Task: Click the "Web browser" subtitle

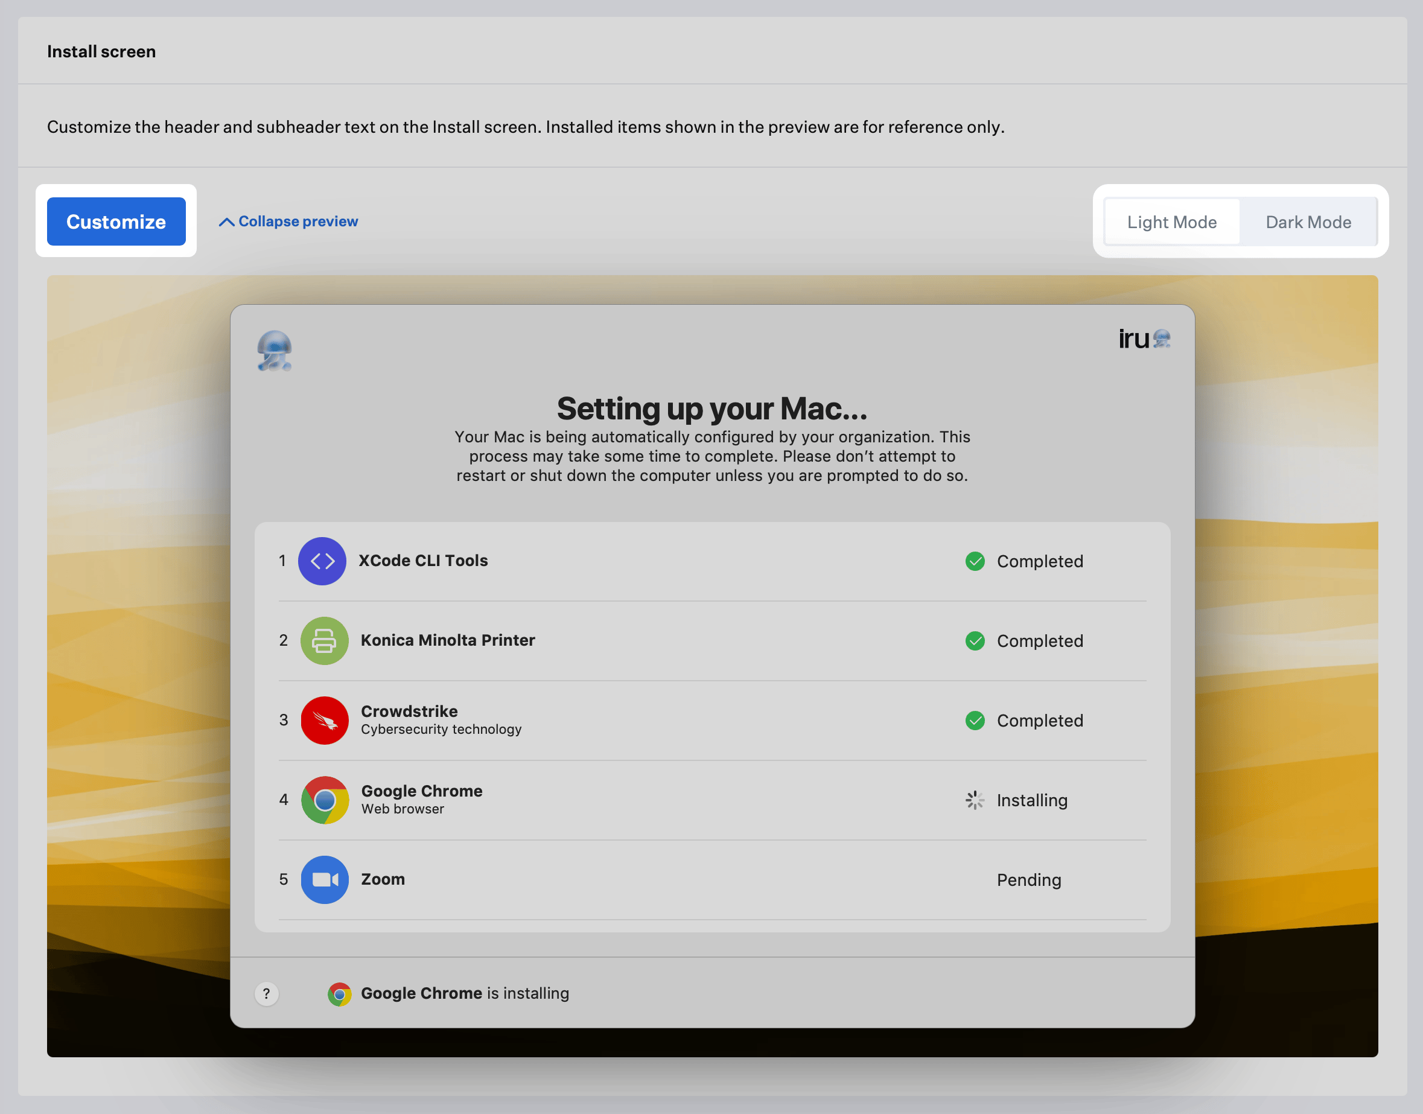Action: [403, 809]
